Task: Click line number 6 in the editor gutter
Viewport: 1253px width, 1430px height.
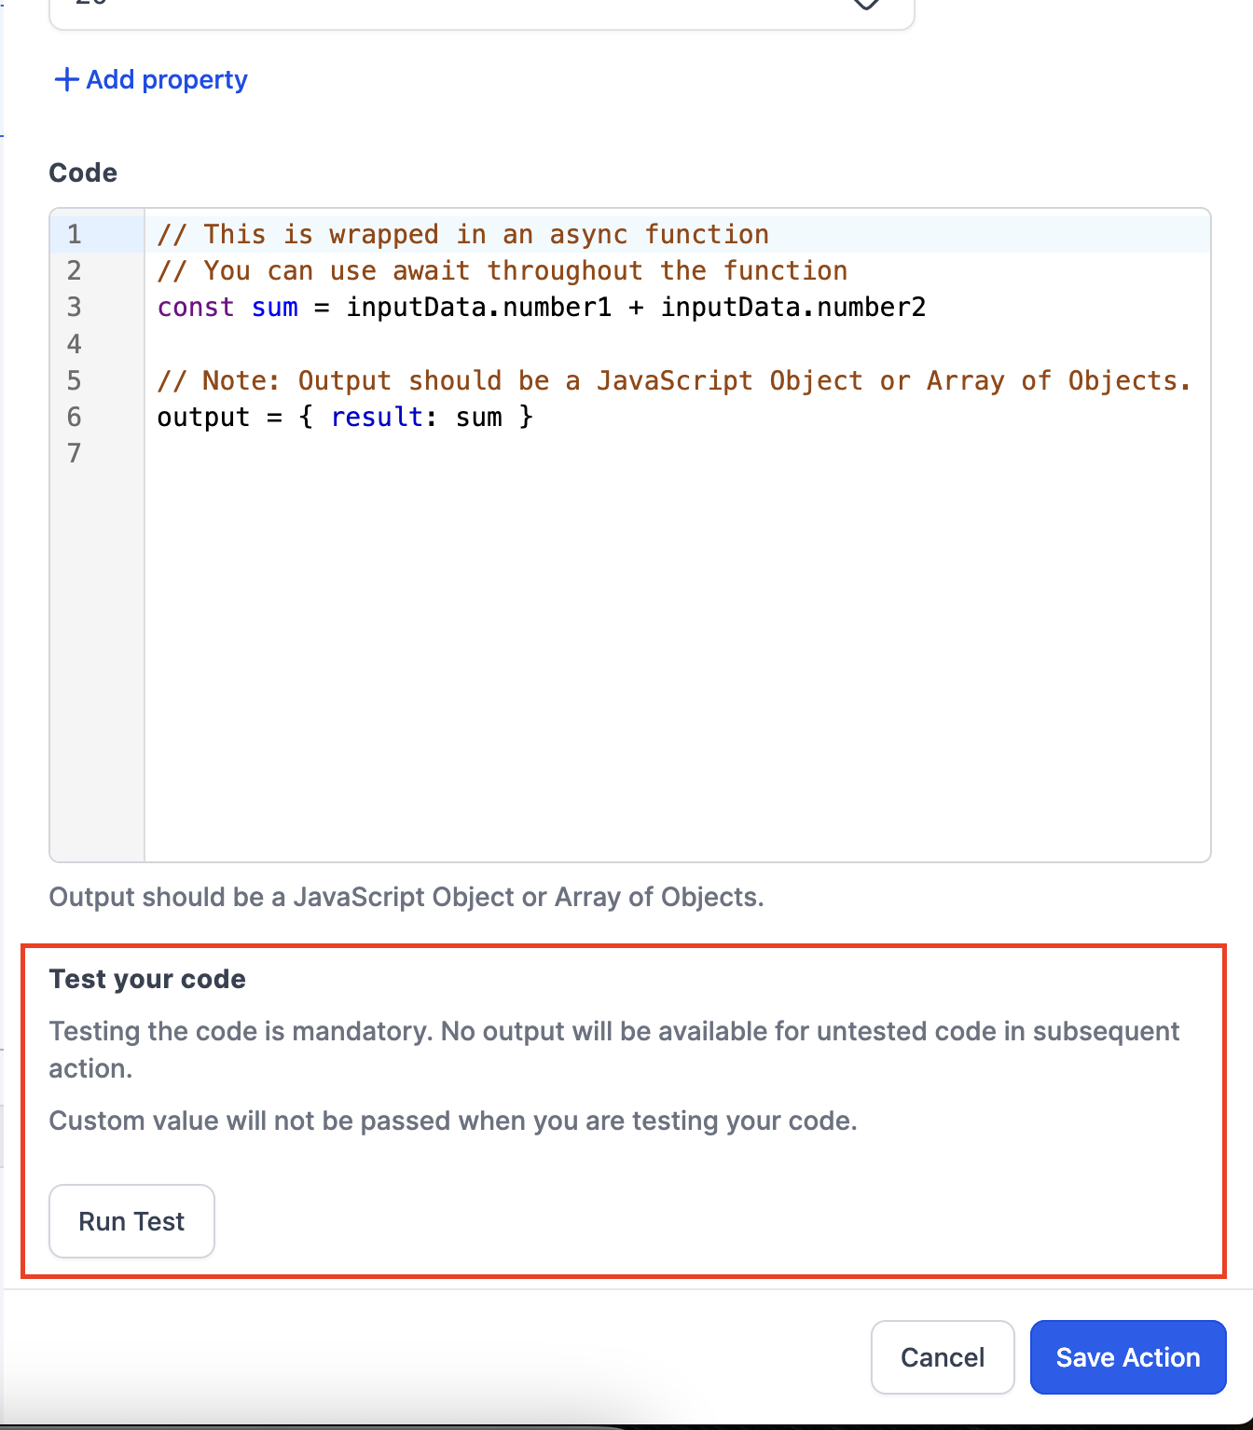Action: tap(75, 417)
